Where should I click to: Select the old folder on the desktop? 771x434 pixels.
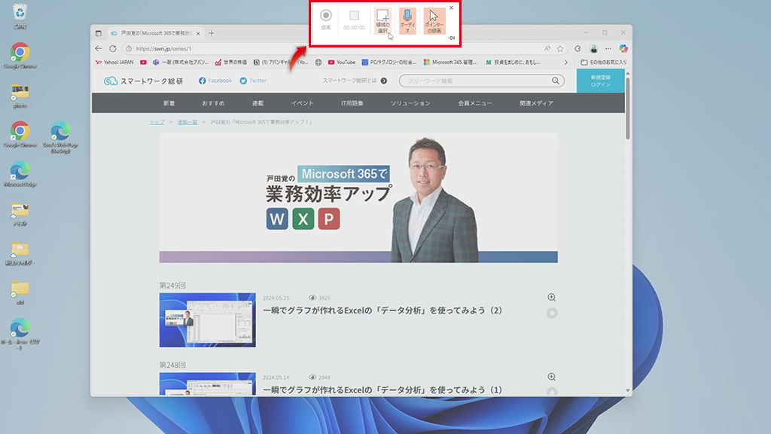click(20, 292)
